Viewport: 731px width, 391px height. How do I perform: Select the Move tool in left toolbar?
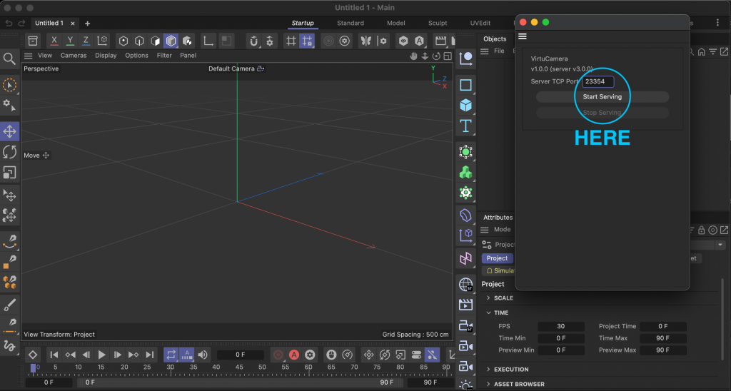[10, 131]
